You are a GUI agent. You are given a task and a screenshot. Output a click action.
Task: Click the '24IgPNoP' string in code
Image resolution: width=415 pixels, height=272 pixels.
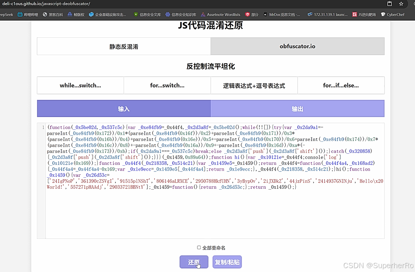click(61, 181)
